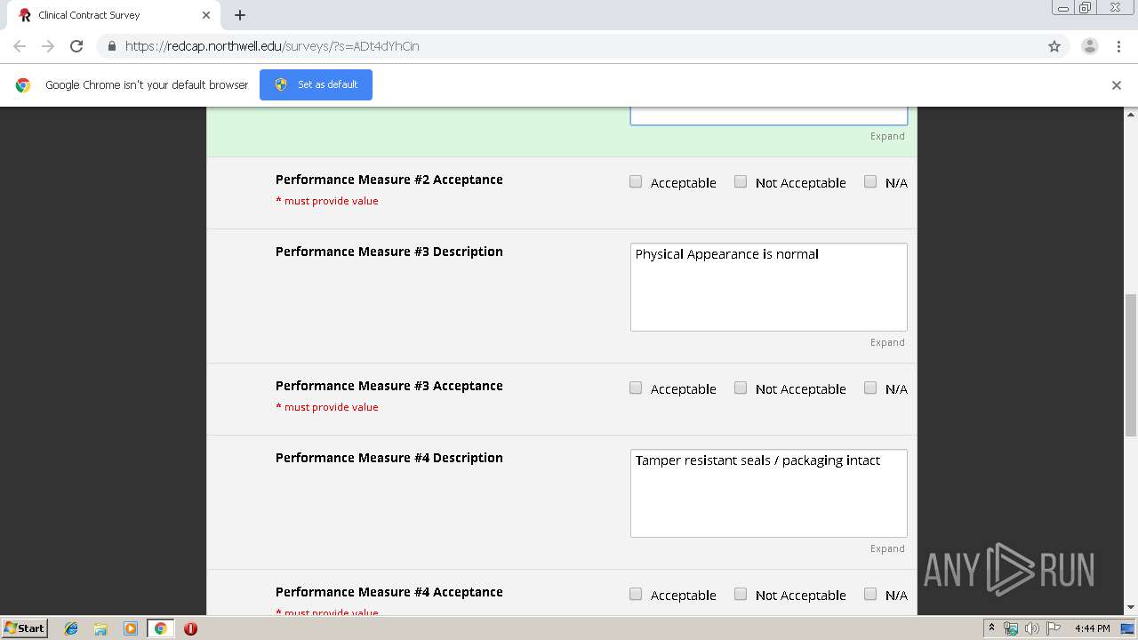Open the Windows Start menu
The height and width of the screenshot is (640, 1138).
[x=25, y=628]
